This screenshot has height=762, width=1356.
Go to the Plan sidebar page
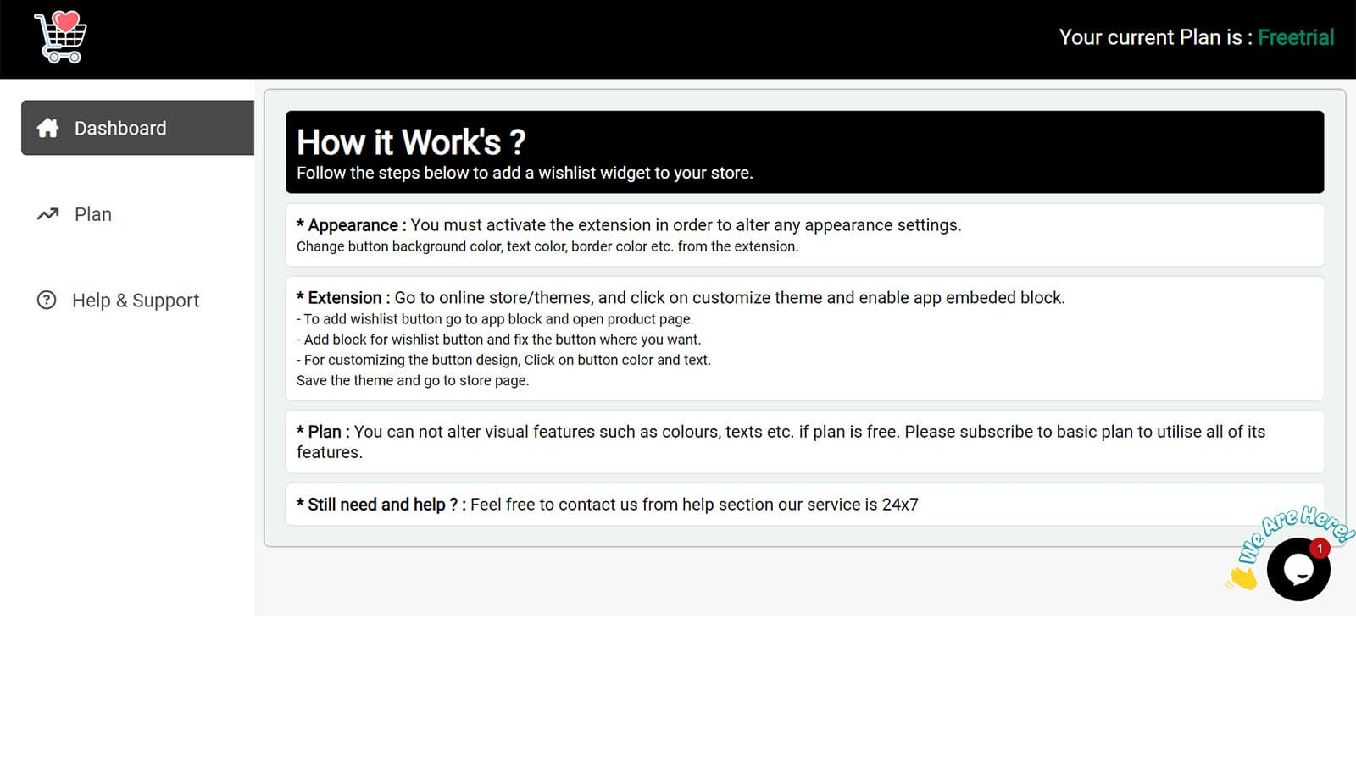click(x=93, y=214)
